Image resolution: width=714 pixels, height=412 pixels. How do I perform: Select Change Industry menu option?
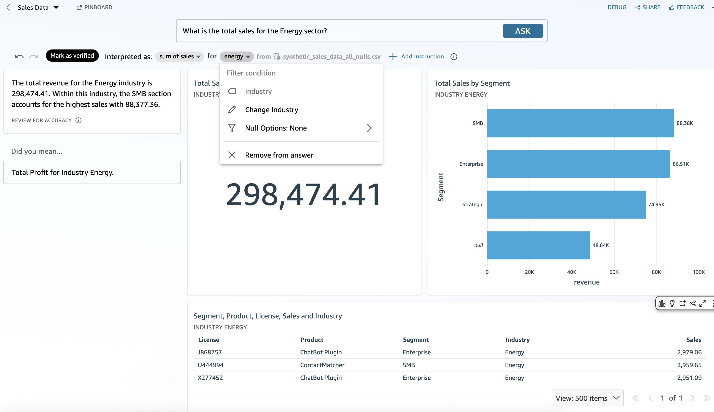[x=271, y=110]
